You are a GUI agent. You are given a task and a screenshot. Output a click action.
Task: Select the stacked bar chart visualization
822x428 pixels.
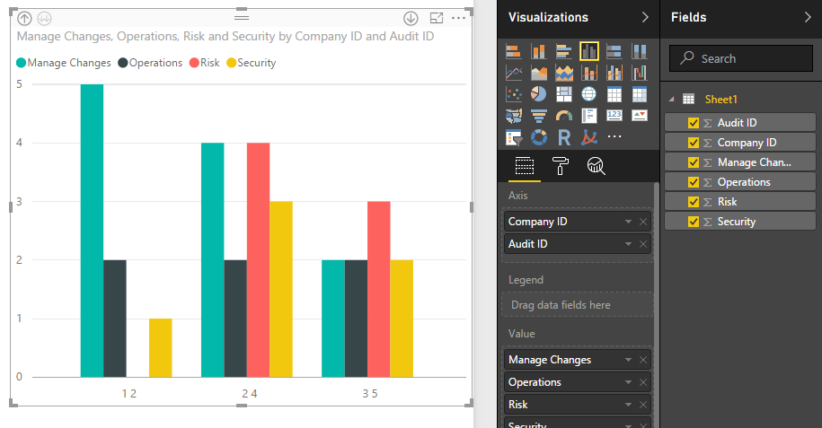click(x=513, y=51)
